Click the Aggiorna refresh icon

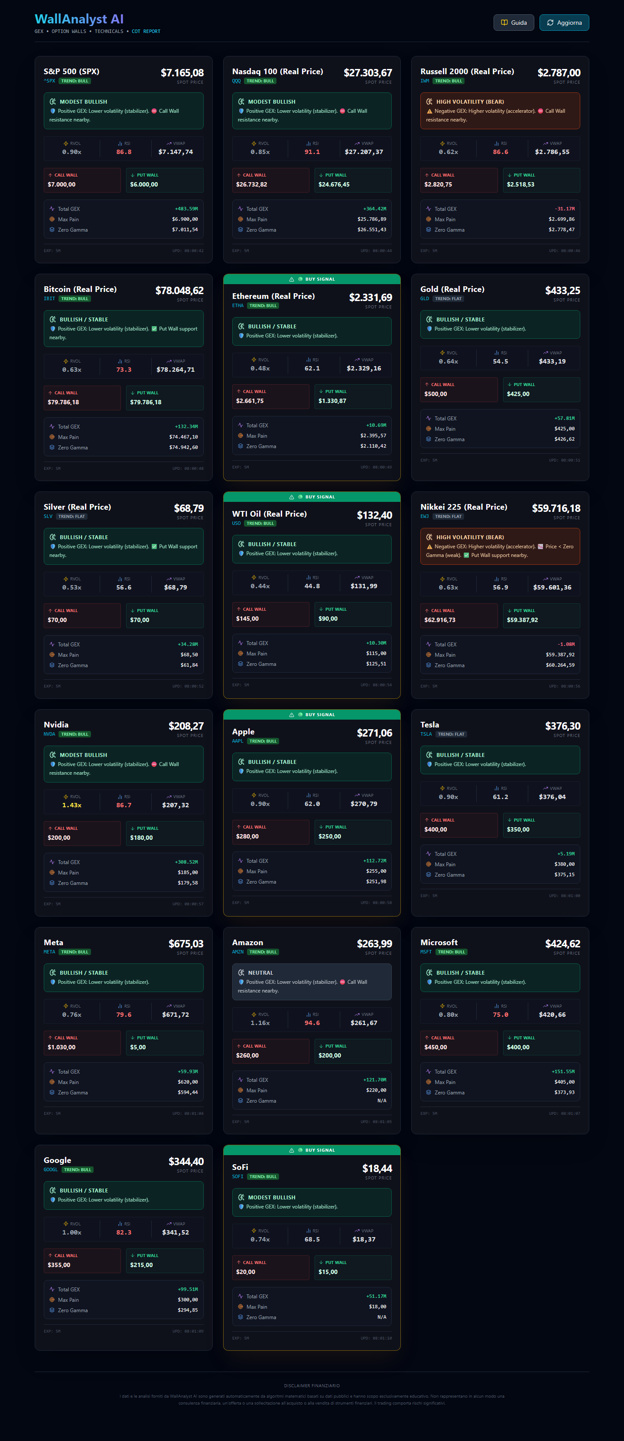coord(550,23)
